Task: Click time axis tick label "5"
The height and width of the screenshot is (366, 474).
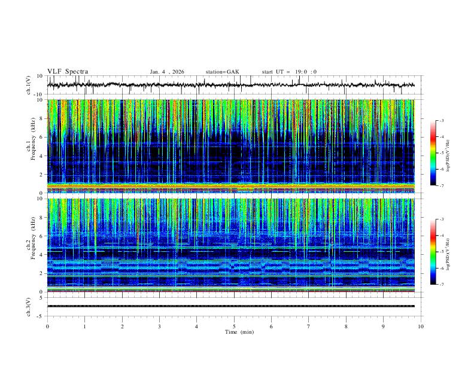Action: [x=234, y=327]
